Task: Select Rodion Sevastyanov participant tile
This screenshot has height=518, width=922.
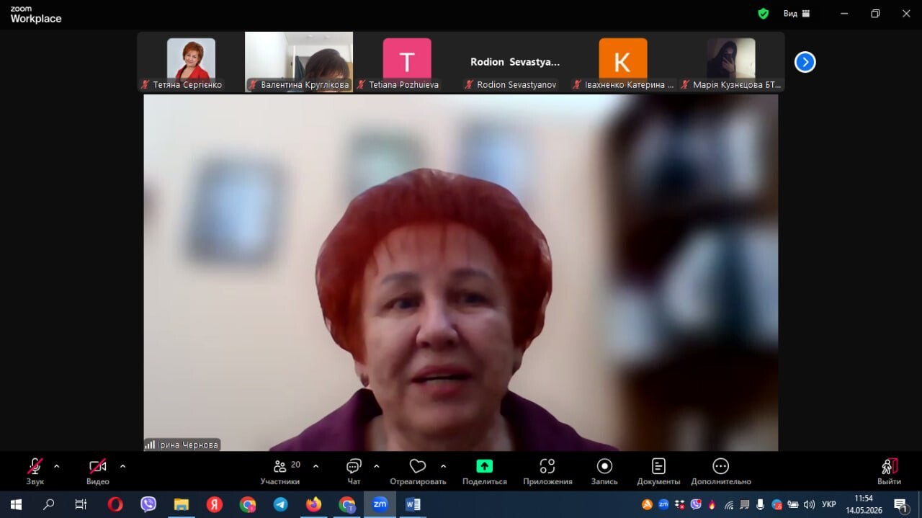Action: click(x=515, y=62)
